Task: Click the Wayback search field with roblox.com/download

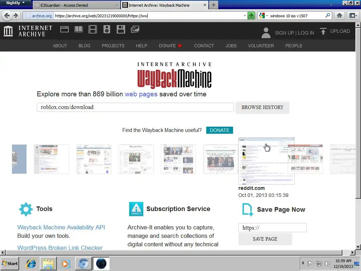Action: point(135,107)
